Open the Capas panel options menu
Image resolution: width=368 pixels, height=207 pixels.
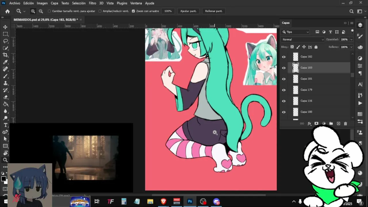pyautogui.click(x=352, y=23)
